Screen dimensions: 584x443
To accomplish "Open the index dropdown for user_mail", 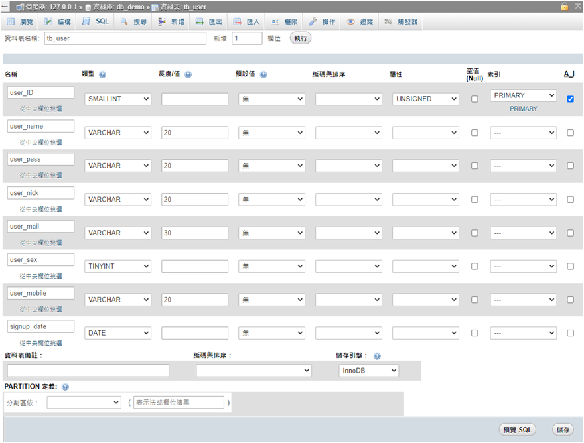I will coord(524,233).
